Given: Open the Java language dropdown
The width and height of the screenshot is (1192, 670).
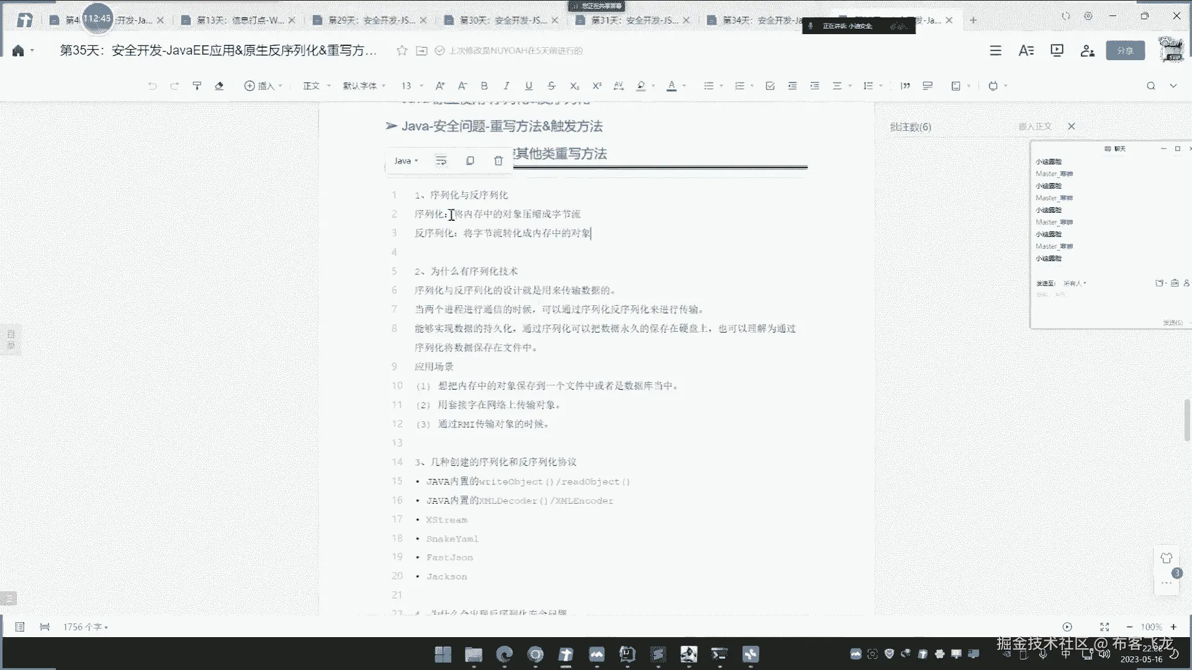Looking at the screenshot, I should tap(405, 161).
